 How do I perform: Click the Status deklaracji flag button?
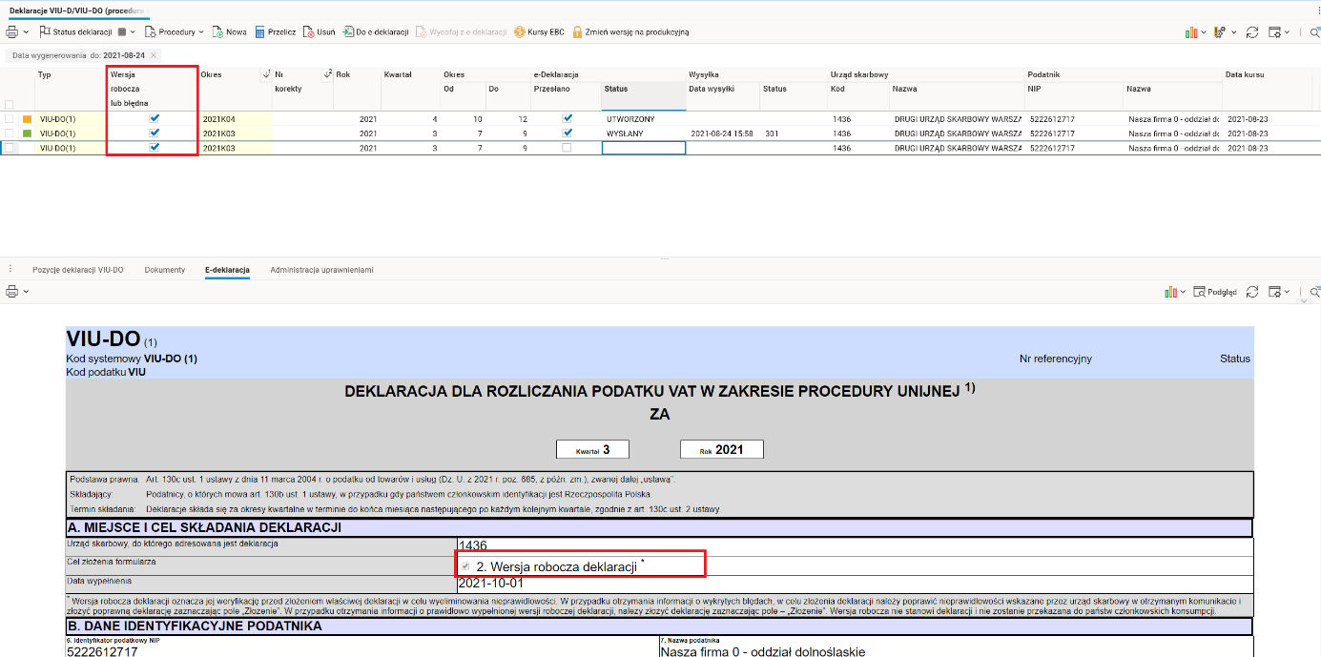pyautogui.click(x=75, y=31)
